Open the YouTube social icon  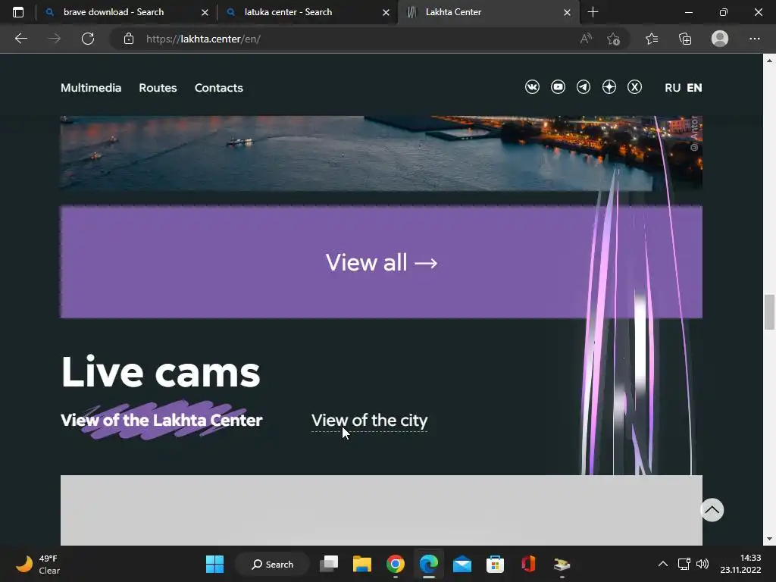click(x=558, y=87)
